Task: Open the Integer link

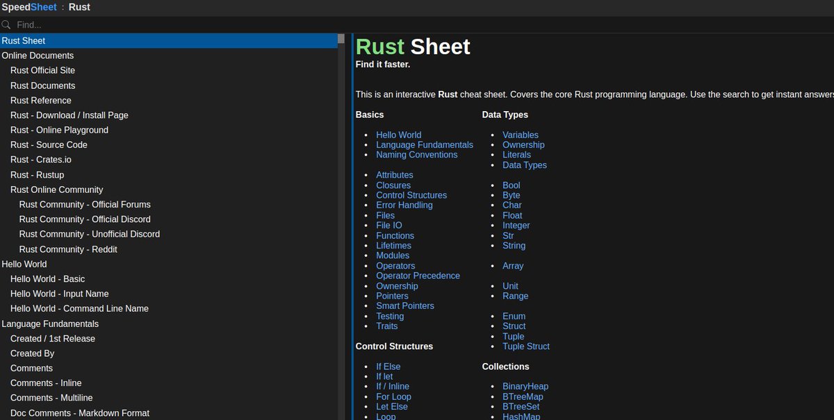Action: pyautogui.click(x=516, y=226)
